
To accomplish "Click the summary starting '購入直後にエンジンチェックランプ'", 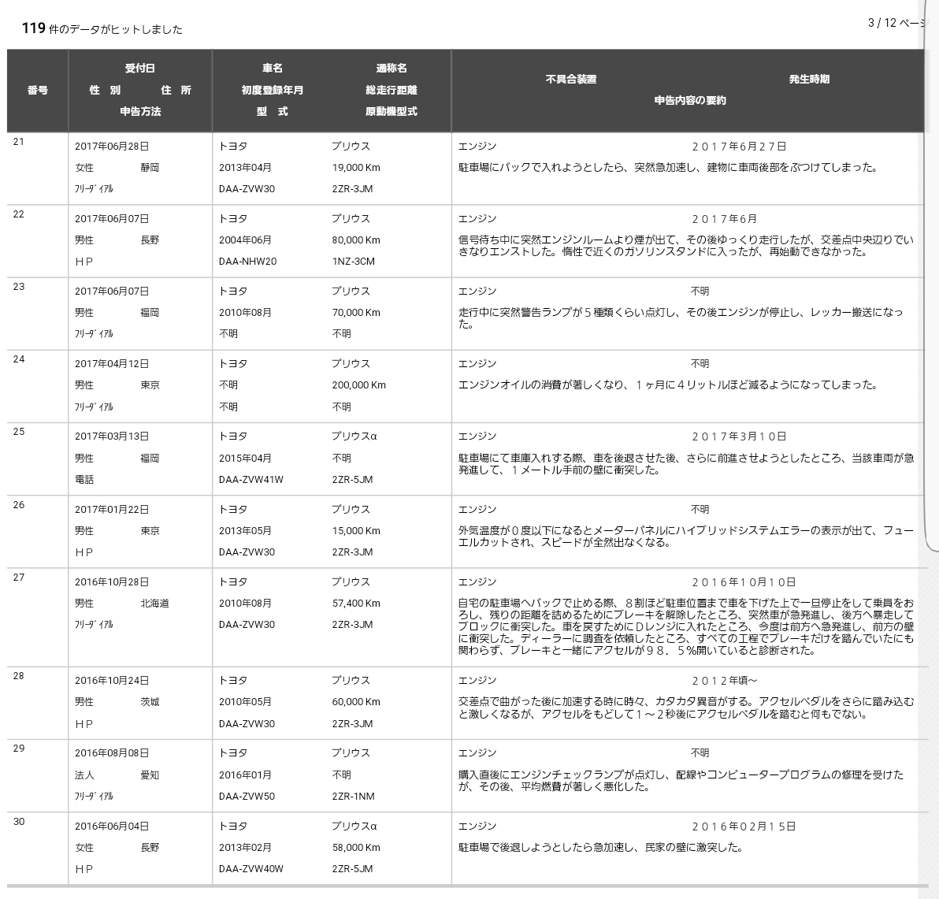I will pos(681,781).
